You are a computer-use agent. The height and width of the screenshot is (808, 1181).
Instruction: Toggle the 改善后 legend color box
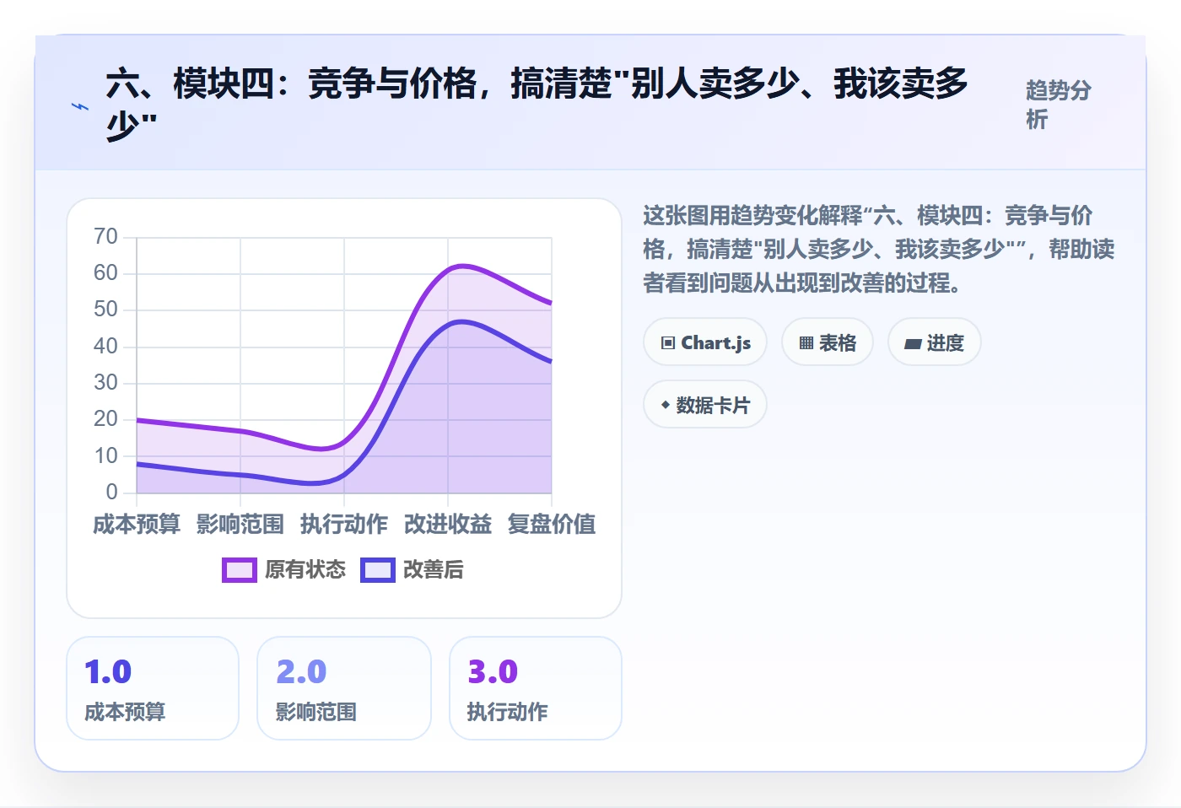coord(378,570)
